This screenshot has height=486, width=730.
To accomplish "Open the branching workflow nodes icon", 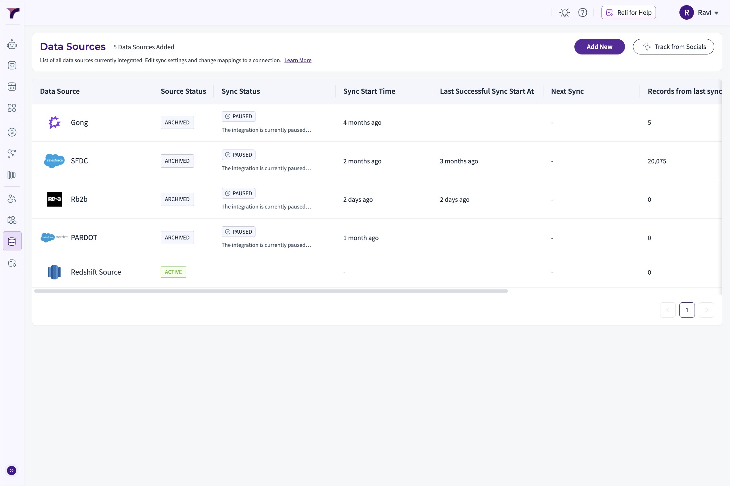I will click(x=12, y=153).
